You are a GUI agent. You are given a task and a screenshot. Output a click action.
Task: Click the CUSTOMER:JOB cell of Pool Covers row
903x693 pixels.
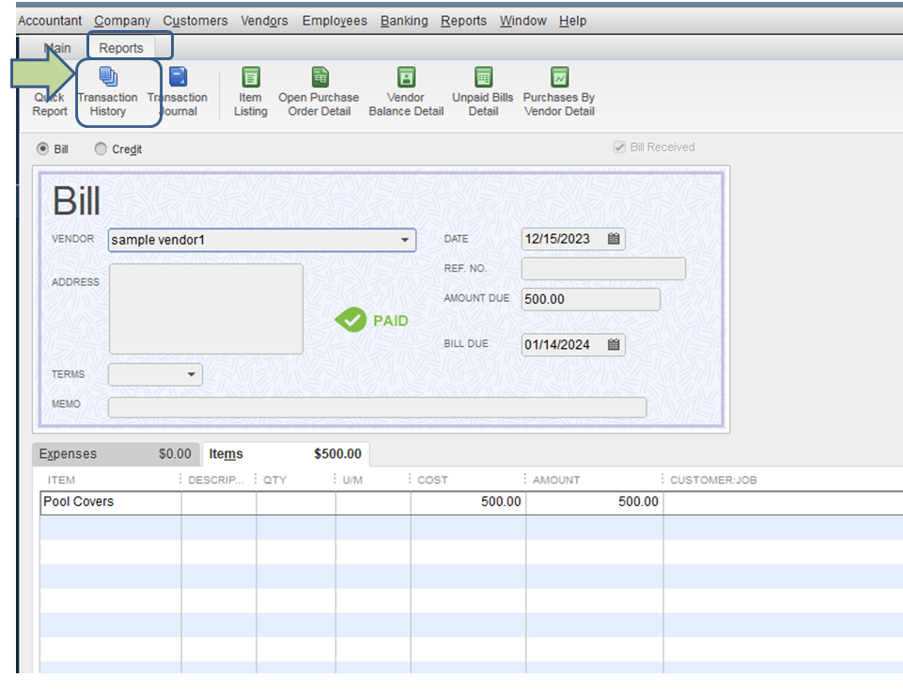784,502
